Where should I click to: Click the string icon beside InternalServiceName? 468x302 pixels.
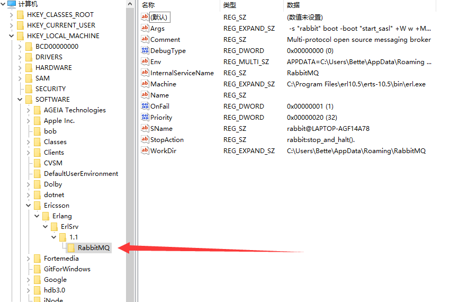click(x=145, y=73)
